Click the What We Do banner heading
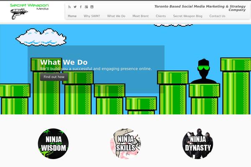Viewport: 251px width, 167px height. click(64, 62)
